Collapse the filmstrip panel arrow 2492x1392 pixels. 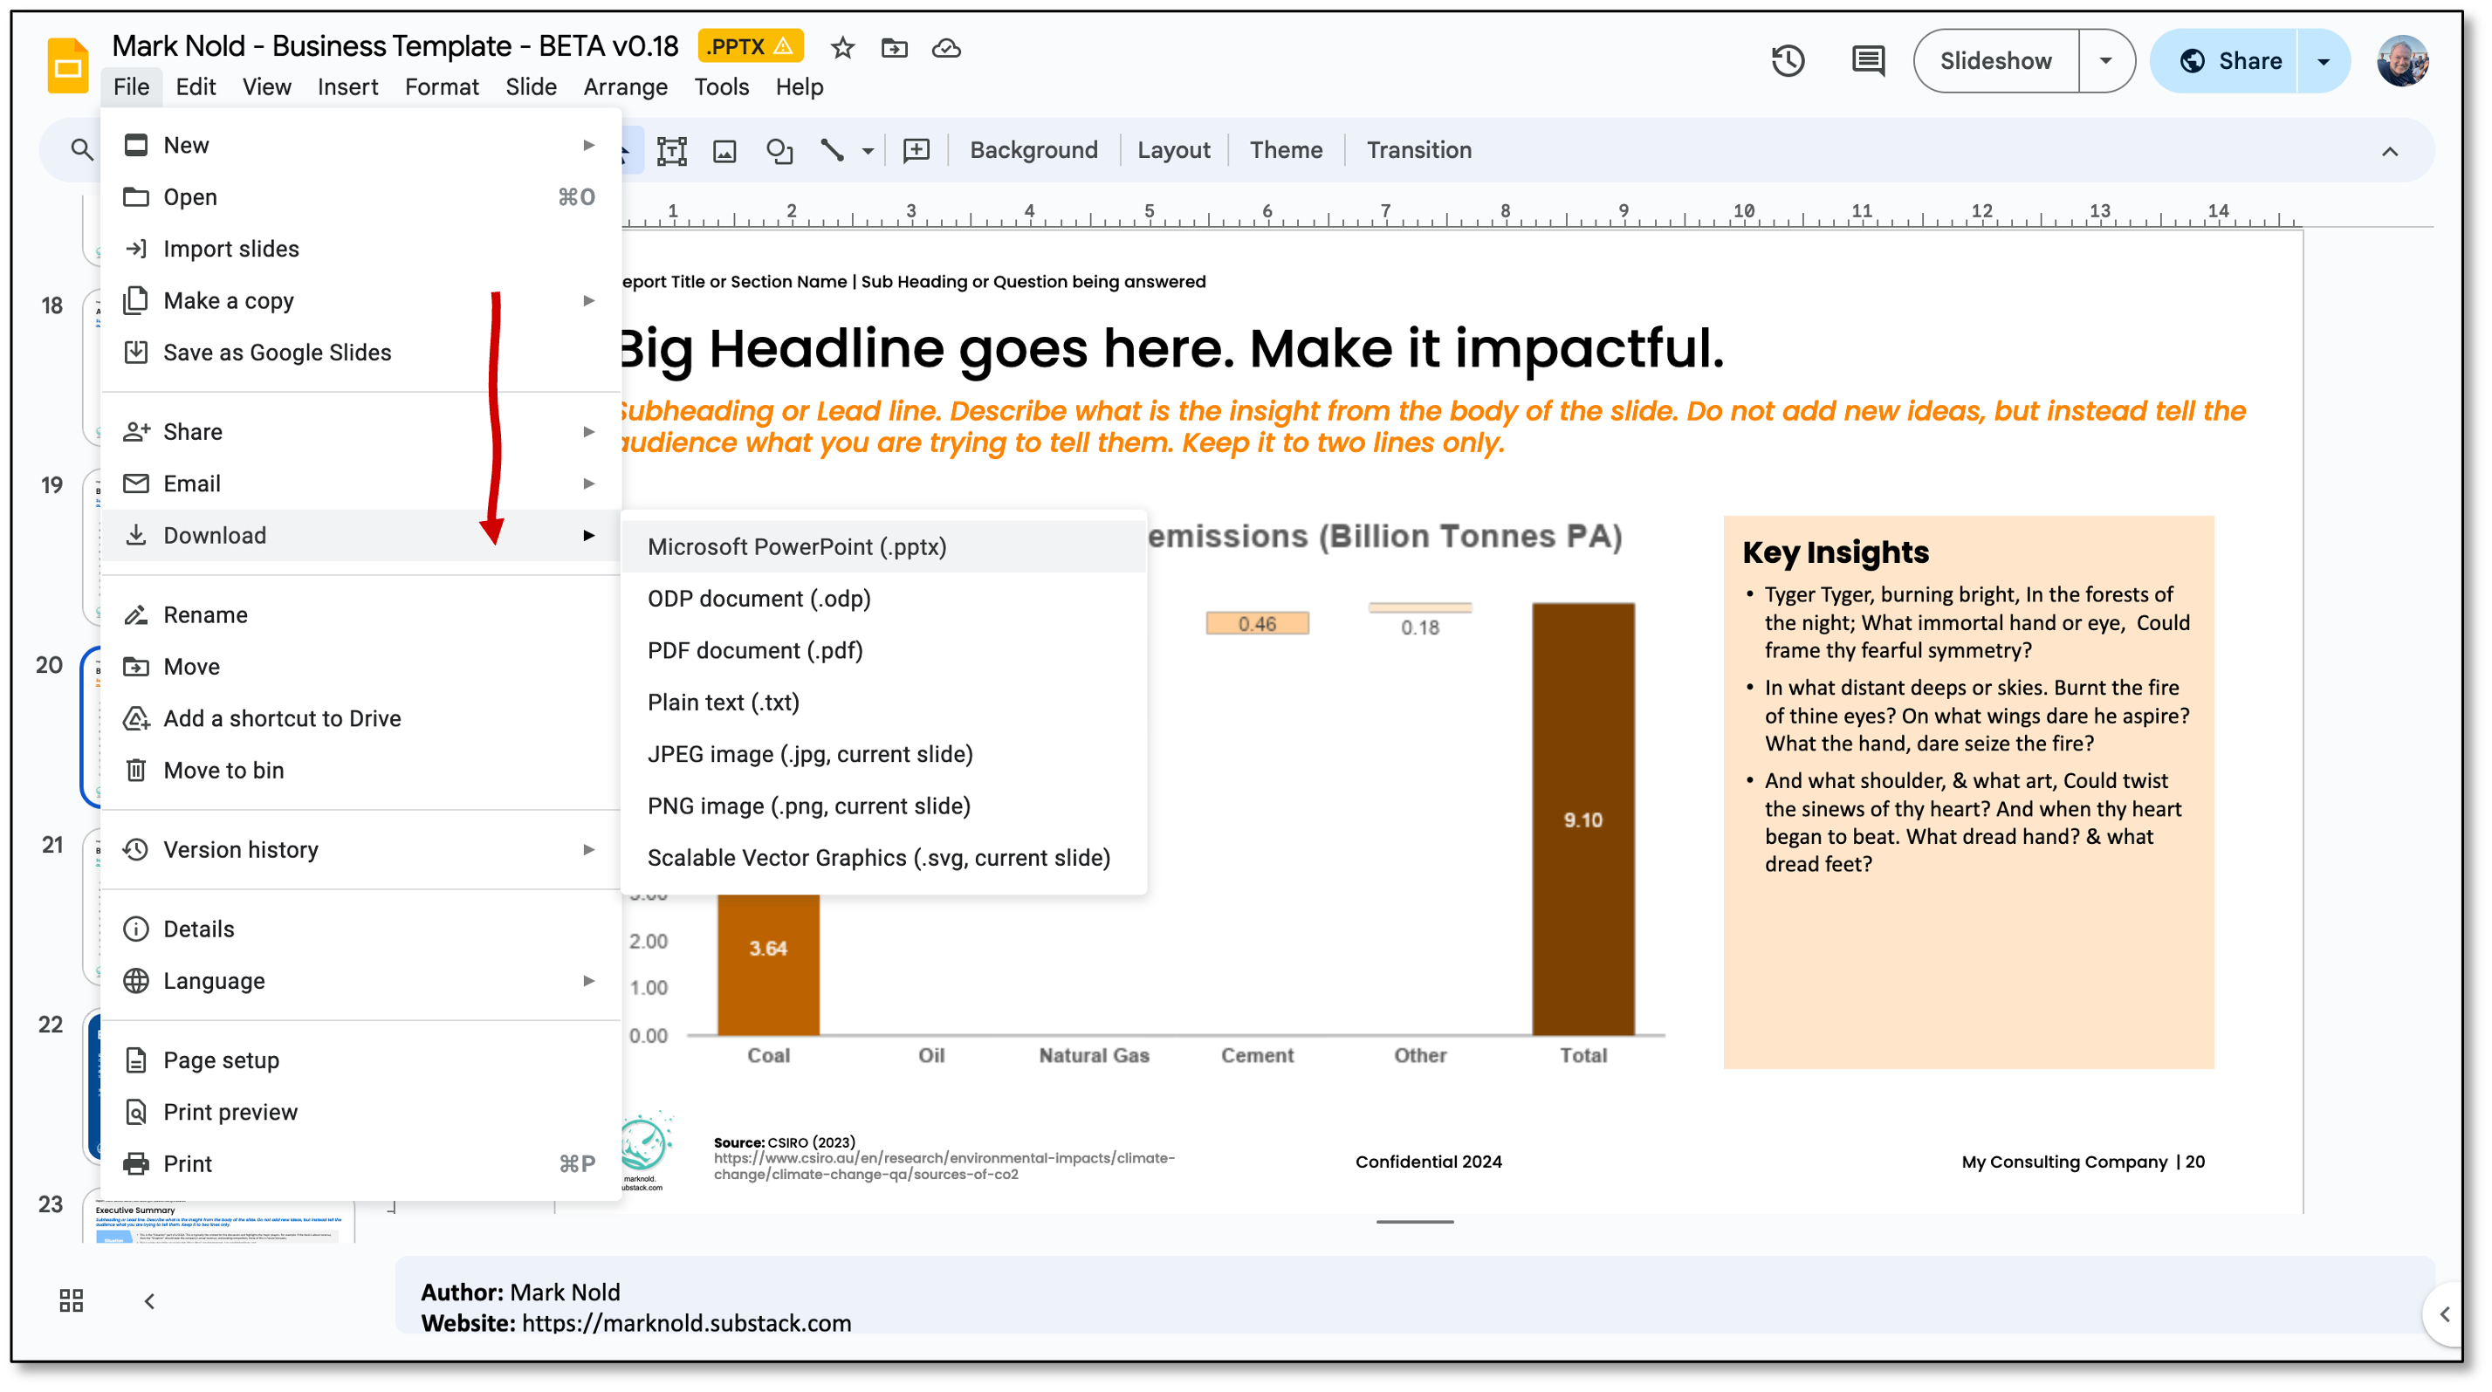149,1301
